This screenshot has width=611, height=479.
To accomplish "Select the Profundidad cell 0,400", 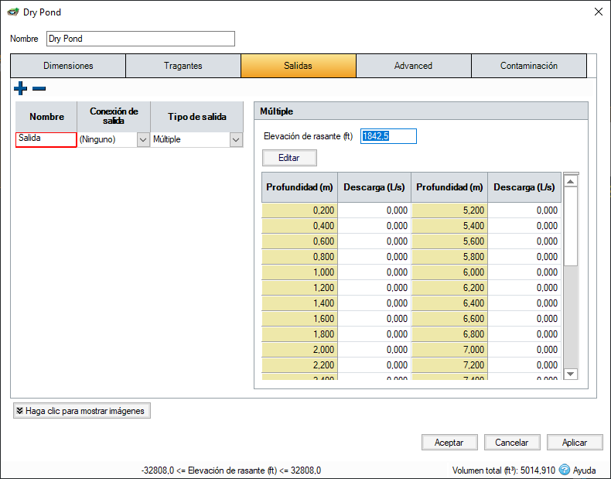I will [299, 226].
